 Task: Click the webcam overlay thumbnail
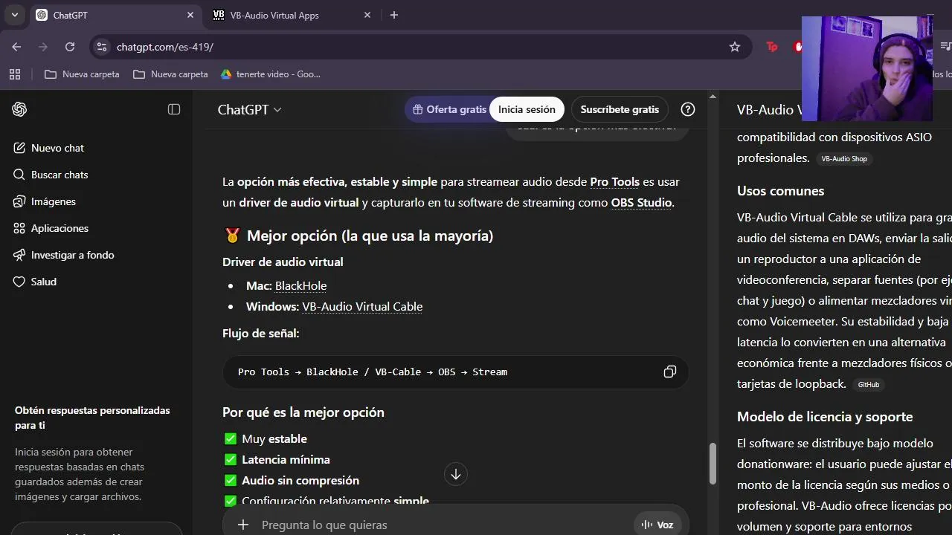[x=867, y=68]
